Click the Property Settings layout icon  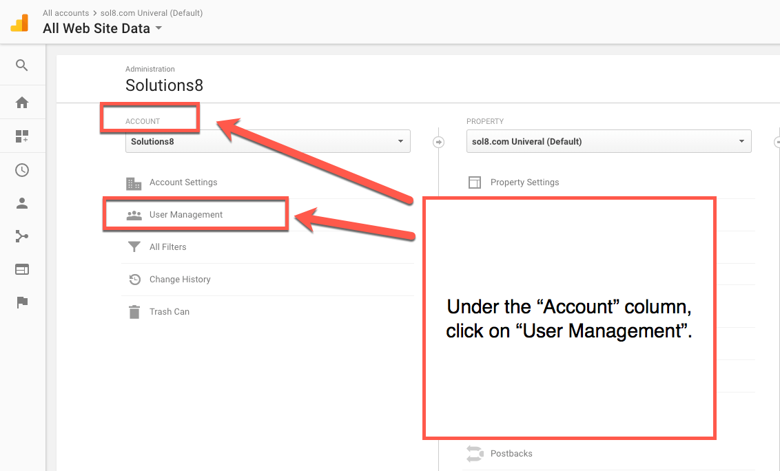tap(475, 182)
